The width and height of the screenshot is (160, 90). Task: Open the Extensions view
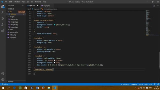click(x=3, y=31)
